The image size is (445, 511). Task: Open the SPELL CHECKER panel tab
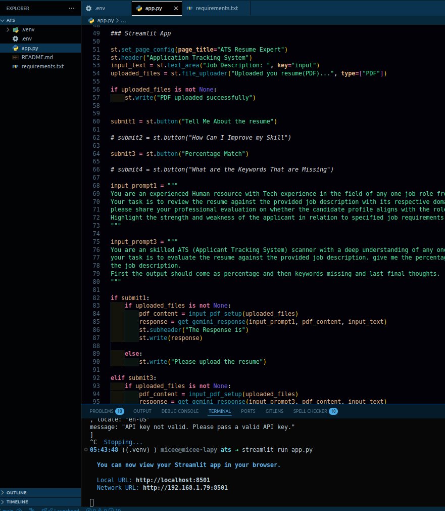click(x=315, y=411)
